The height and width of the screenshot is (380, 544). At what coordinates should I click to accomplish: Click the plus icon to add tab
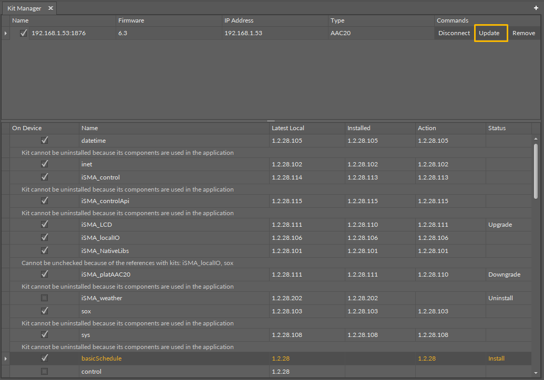click(536, 8)
